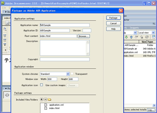
Task: Click the Synchronize icon in Files panel
Action: [x=147, y=37]
